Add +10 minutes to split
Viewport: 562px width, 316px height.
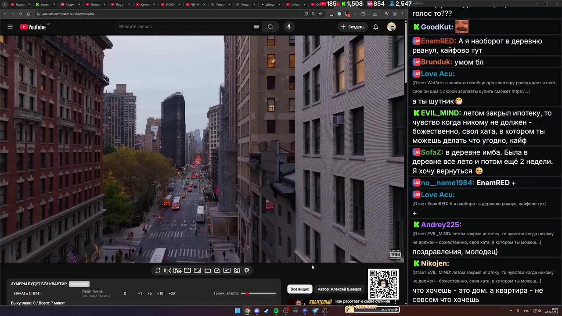160,294
